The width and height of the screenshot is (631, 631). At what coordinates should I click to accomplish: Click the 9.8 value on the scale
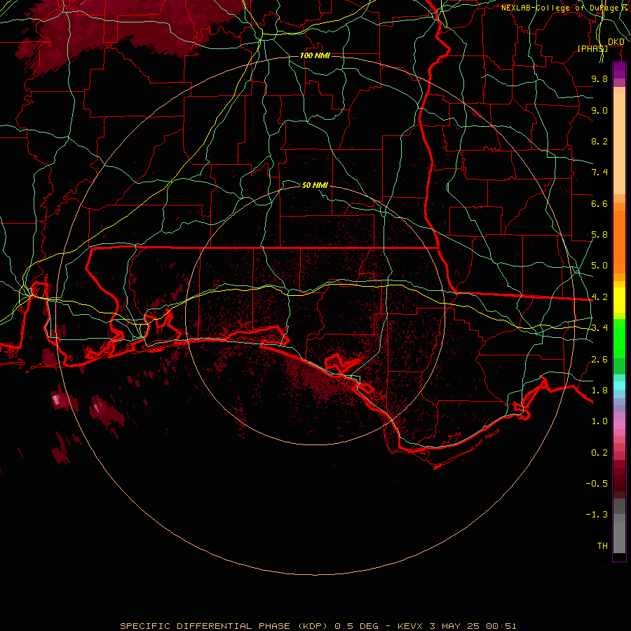pyautogui.click(x=599, y=79)
